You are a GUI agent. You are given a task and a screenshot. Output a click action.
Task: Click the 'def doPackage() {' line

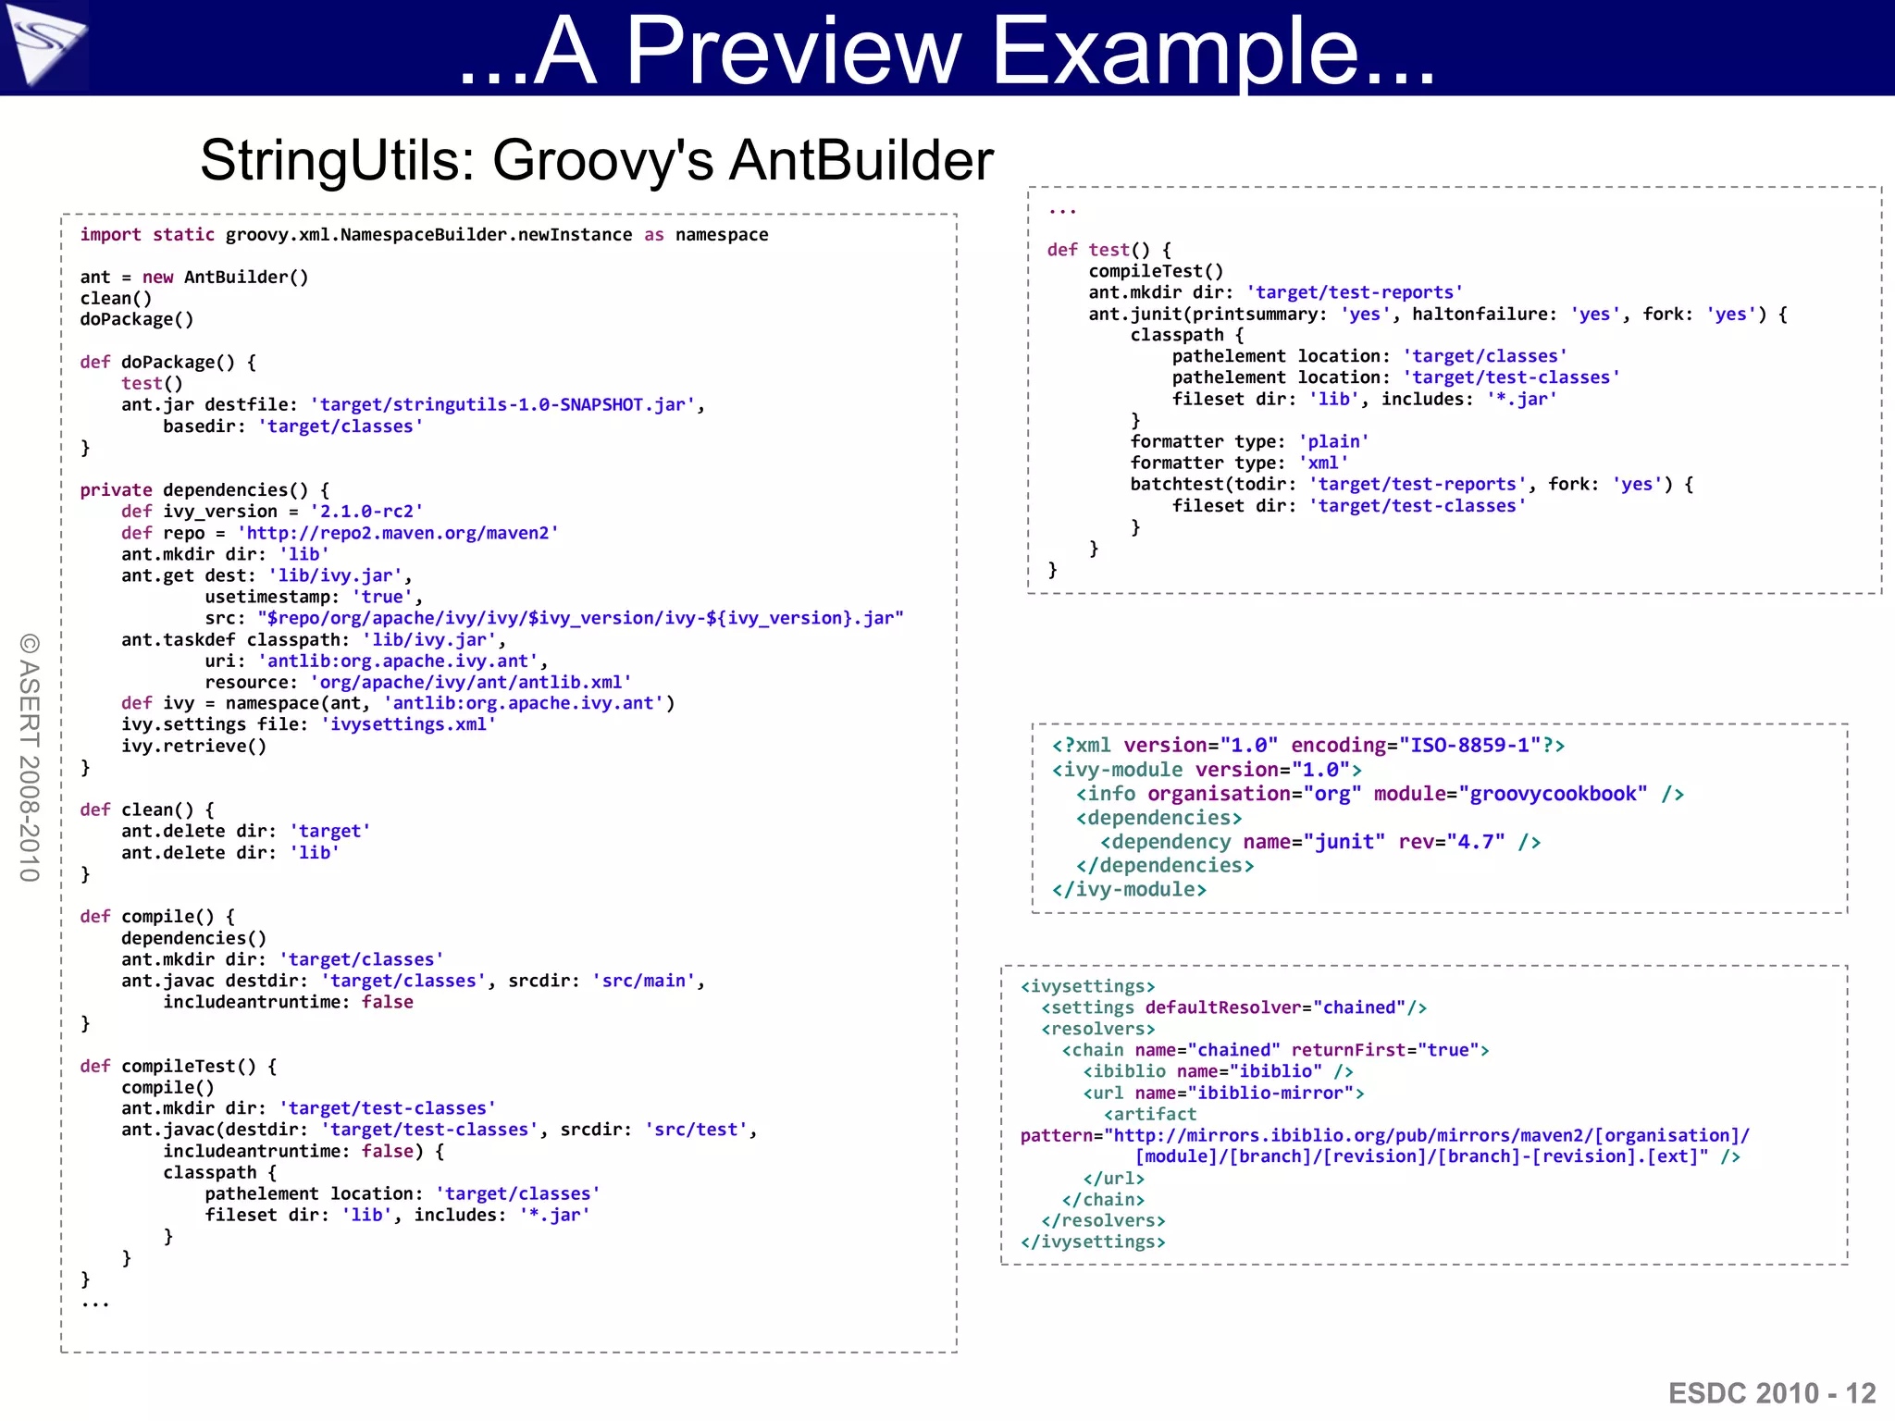coord(168,363)
